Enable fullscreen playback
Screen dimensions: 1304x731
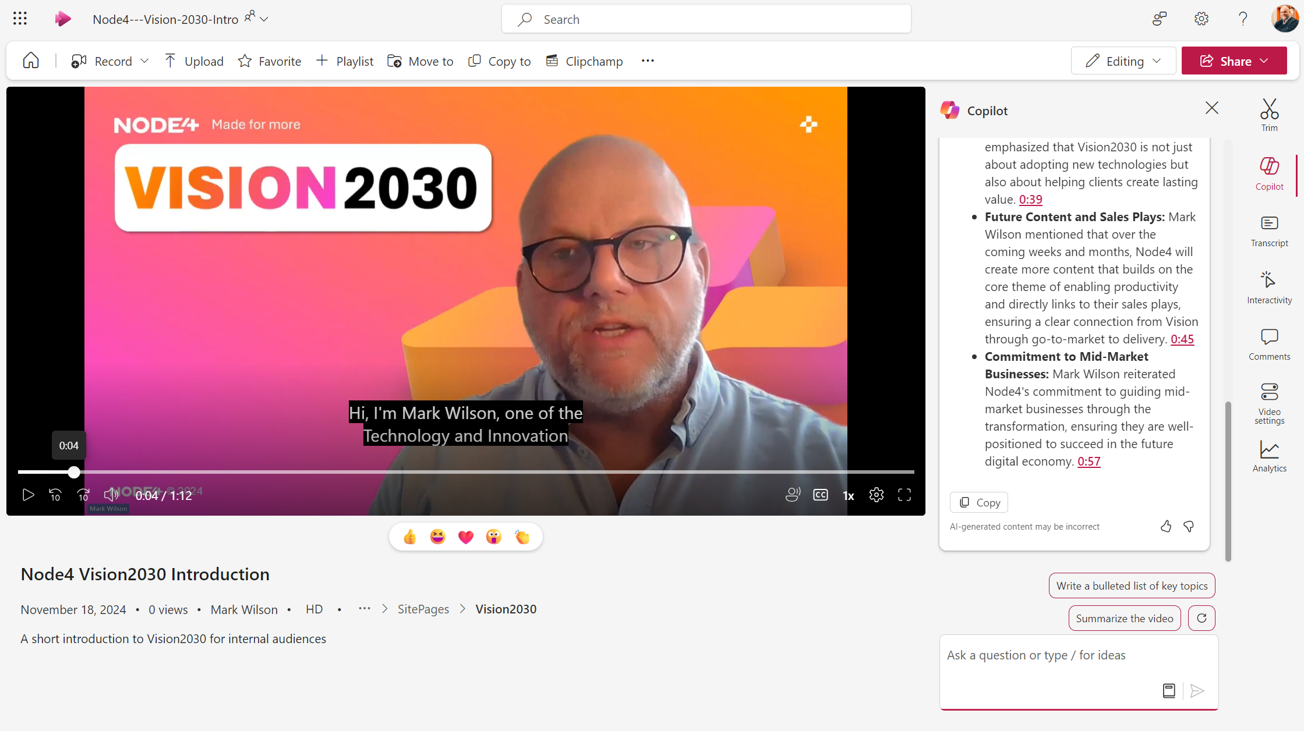click(904, 495)
